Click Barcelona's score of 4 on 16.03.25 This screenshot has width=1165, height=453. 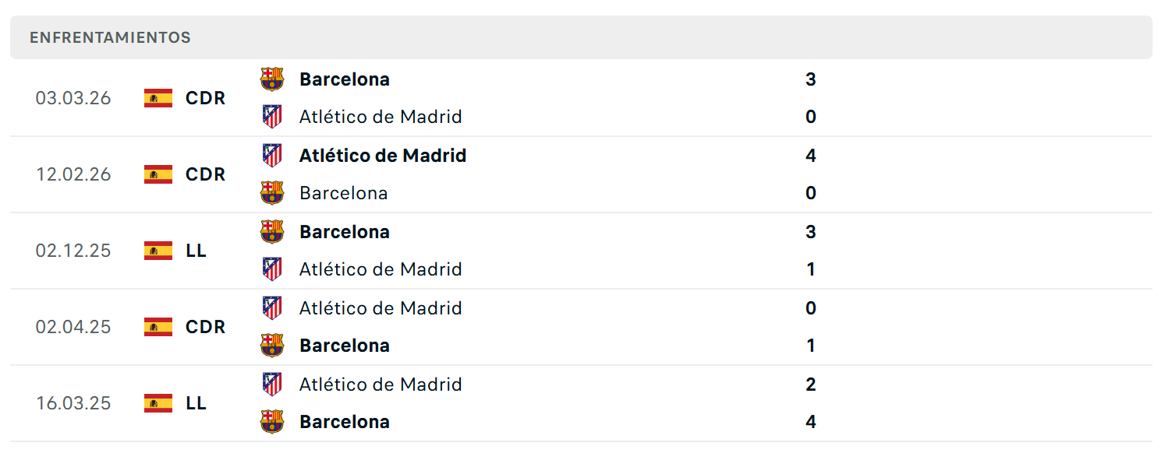tap(811, 422)
